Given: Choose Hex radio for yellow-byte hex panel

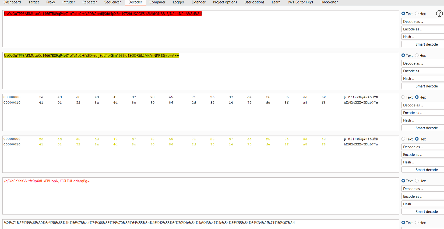Looking at the screenshot, I should pos(417,139).
